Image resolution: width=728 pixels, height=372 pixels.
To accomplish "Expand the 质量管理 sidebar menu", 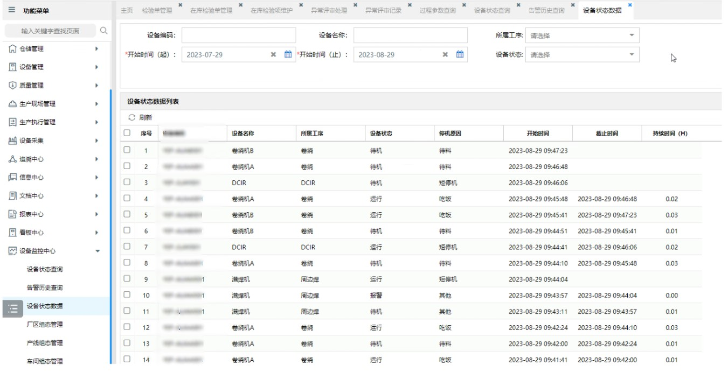I will click(x=97, y=85).
